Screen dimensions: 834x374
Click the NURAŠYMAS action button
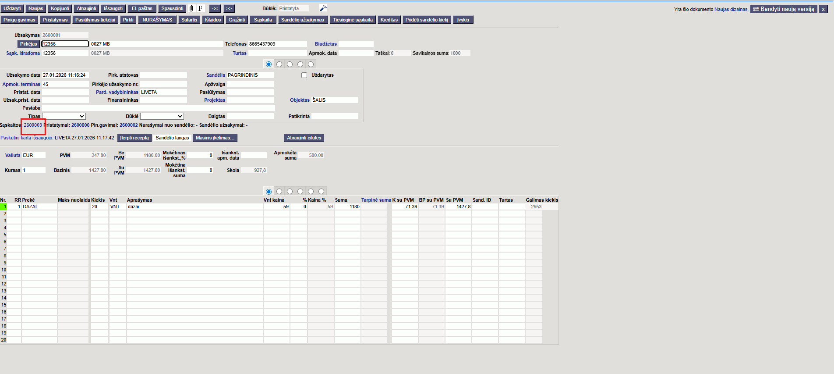click(157, 20)
